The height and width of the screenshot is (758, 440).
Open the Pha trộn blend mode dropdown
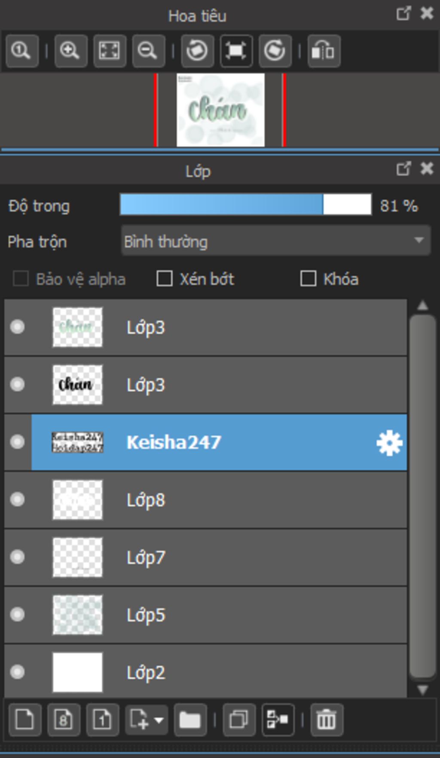coord(276,241)
